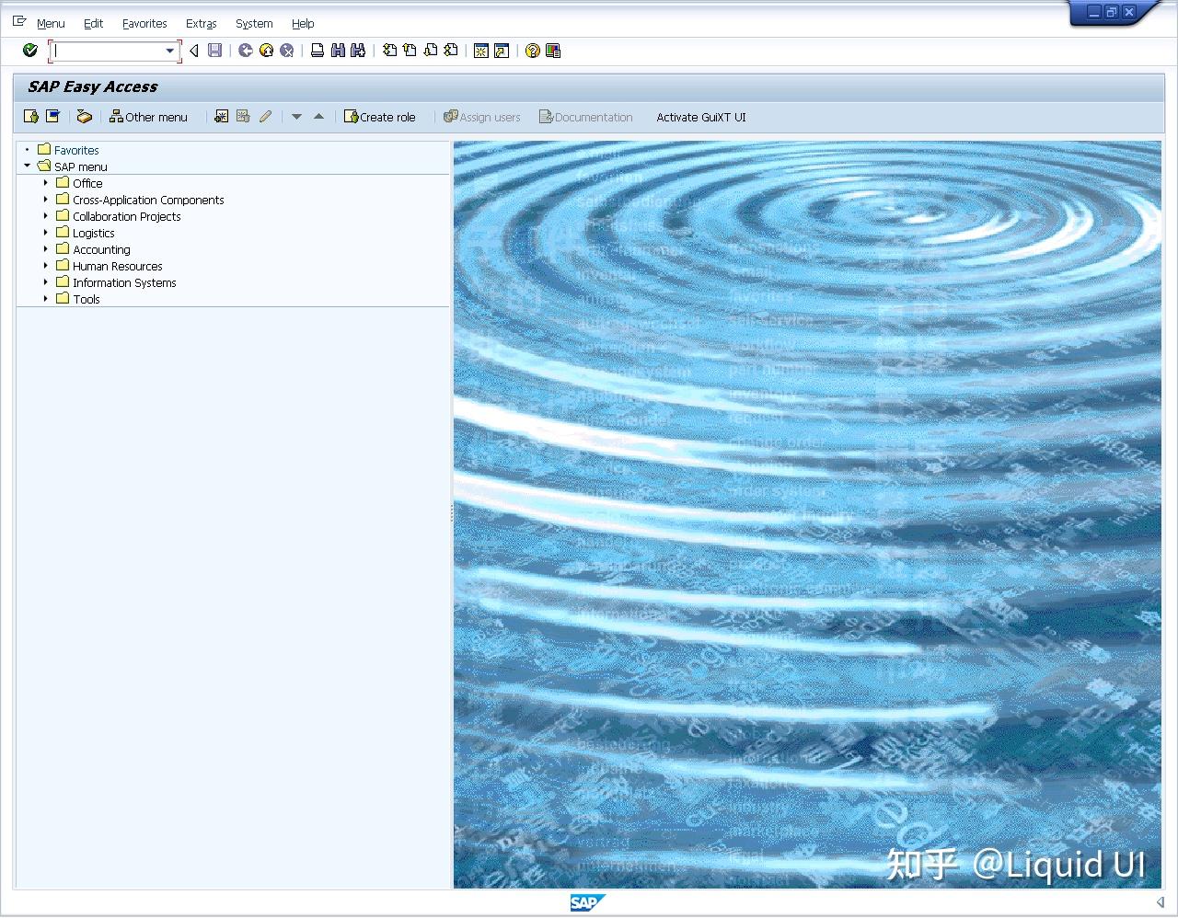Expand the status bar arrow

(1161, 903)
